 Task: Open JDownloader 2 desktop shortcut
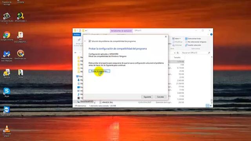21,17
